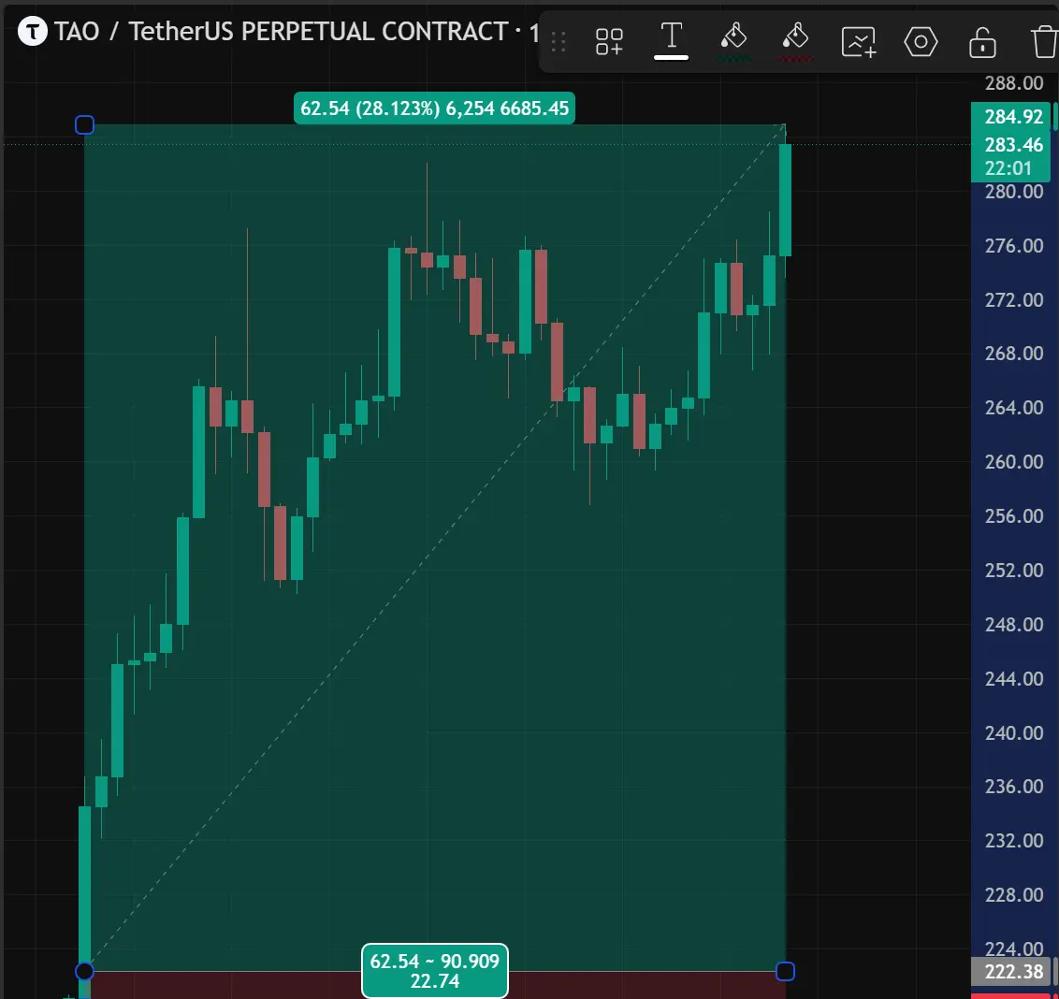Open TAO / TetherUS PERPETUAL CONTRACT symbol title
Viewport: 1059px width, 999px height.
pos(281,31)
